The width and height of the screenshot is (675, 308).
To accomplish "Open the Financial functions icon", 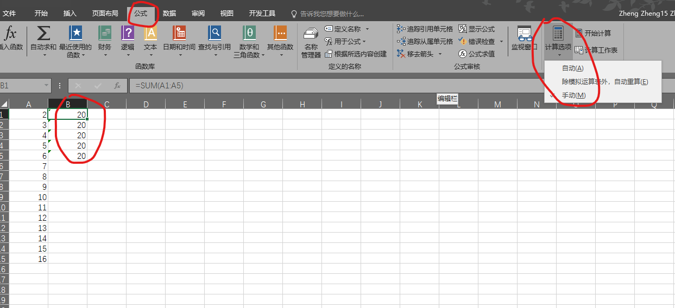I will pyautogui.click(x=105, y=33).
